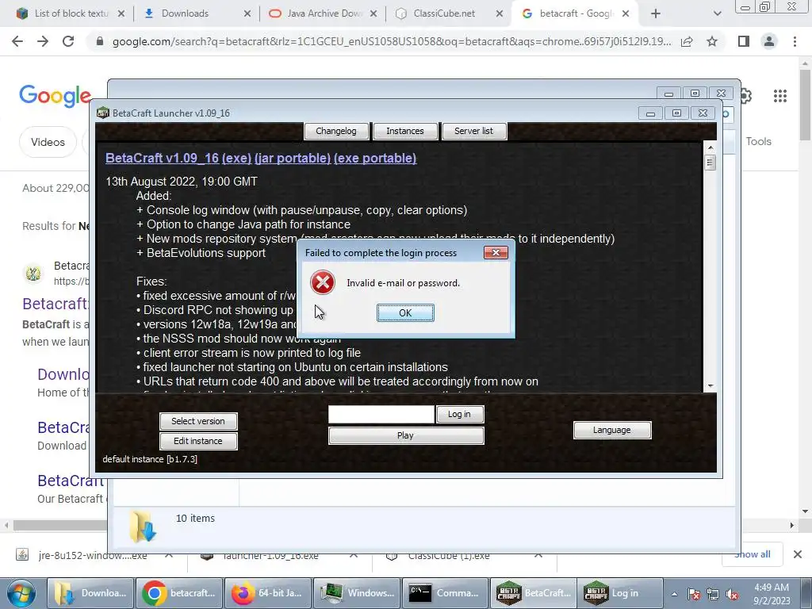The image size is (812, 609).
Task: Close the 'Failed to complete the login process' dialog
Action: tap(496, 253)
